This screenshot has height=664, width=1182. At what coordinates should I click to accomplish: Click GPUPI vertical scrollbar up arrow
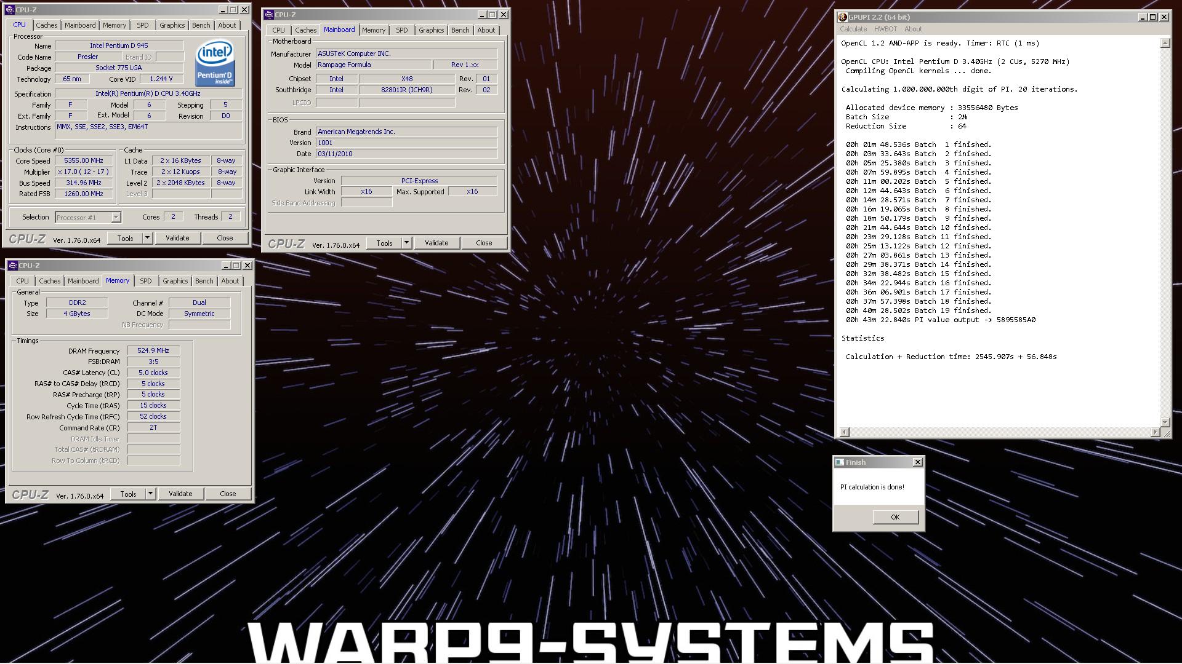click(1165, 43)
